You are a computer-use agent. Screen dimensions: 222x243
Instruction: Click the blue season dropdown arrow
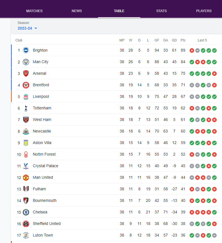[36, 28]
